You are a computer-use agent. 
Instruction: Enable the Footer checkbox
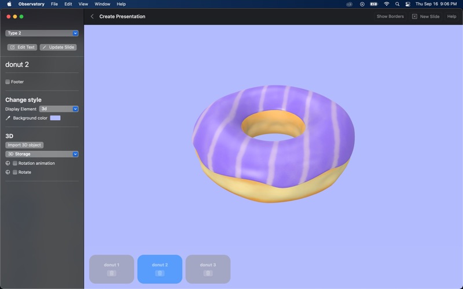pos(8,81)
